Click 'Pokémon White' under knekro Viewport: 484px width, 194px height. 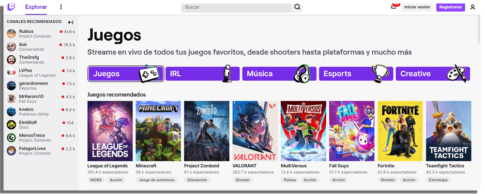34,114
